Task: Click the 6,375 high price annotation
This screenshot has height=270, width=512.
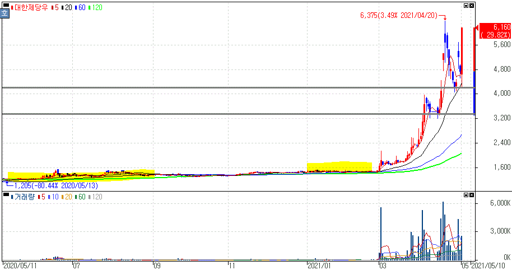Action: tap(399, 15)
